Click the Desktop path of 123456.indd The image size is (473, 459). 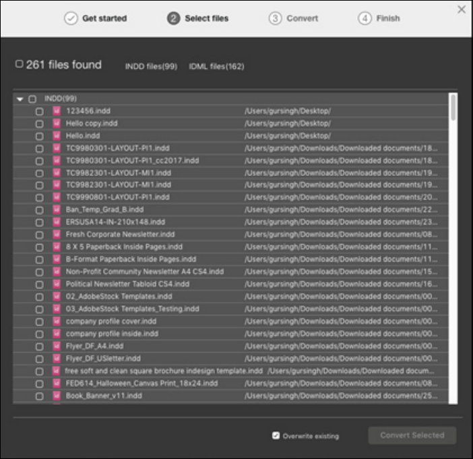click(x=288, y=111)
